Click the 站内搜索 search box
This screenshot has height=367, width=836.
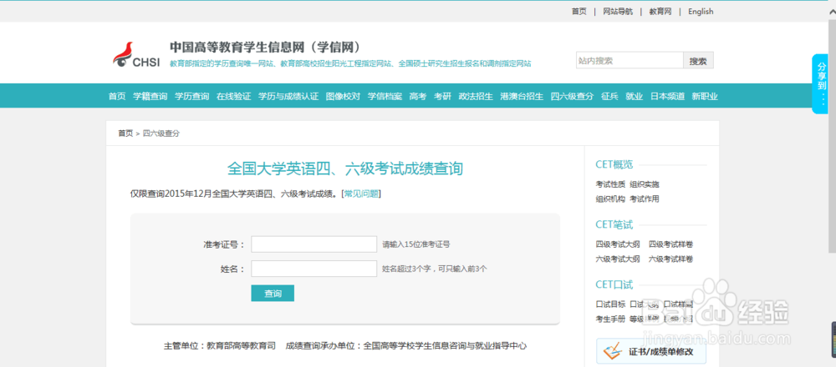click(630, 61)
